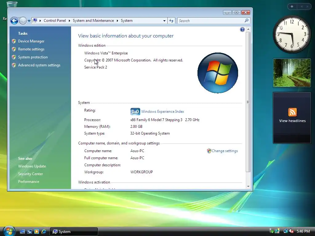Click the shield icon beside Device Manager

click(14, 41)
